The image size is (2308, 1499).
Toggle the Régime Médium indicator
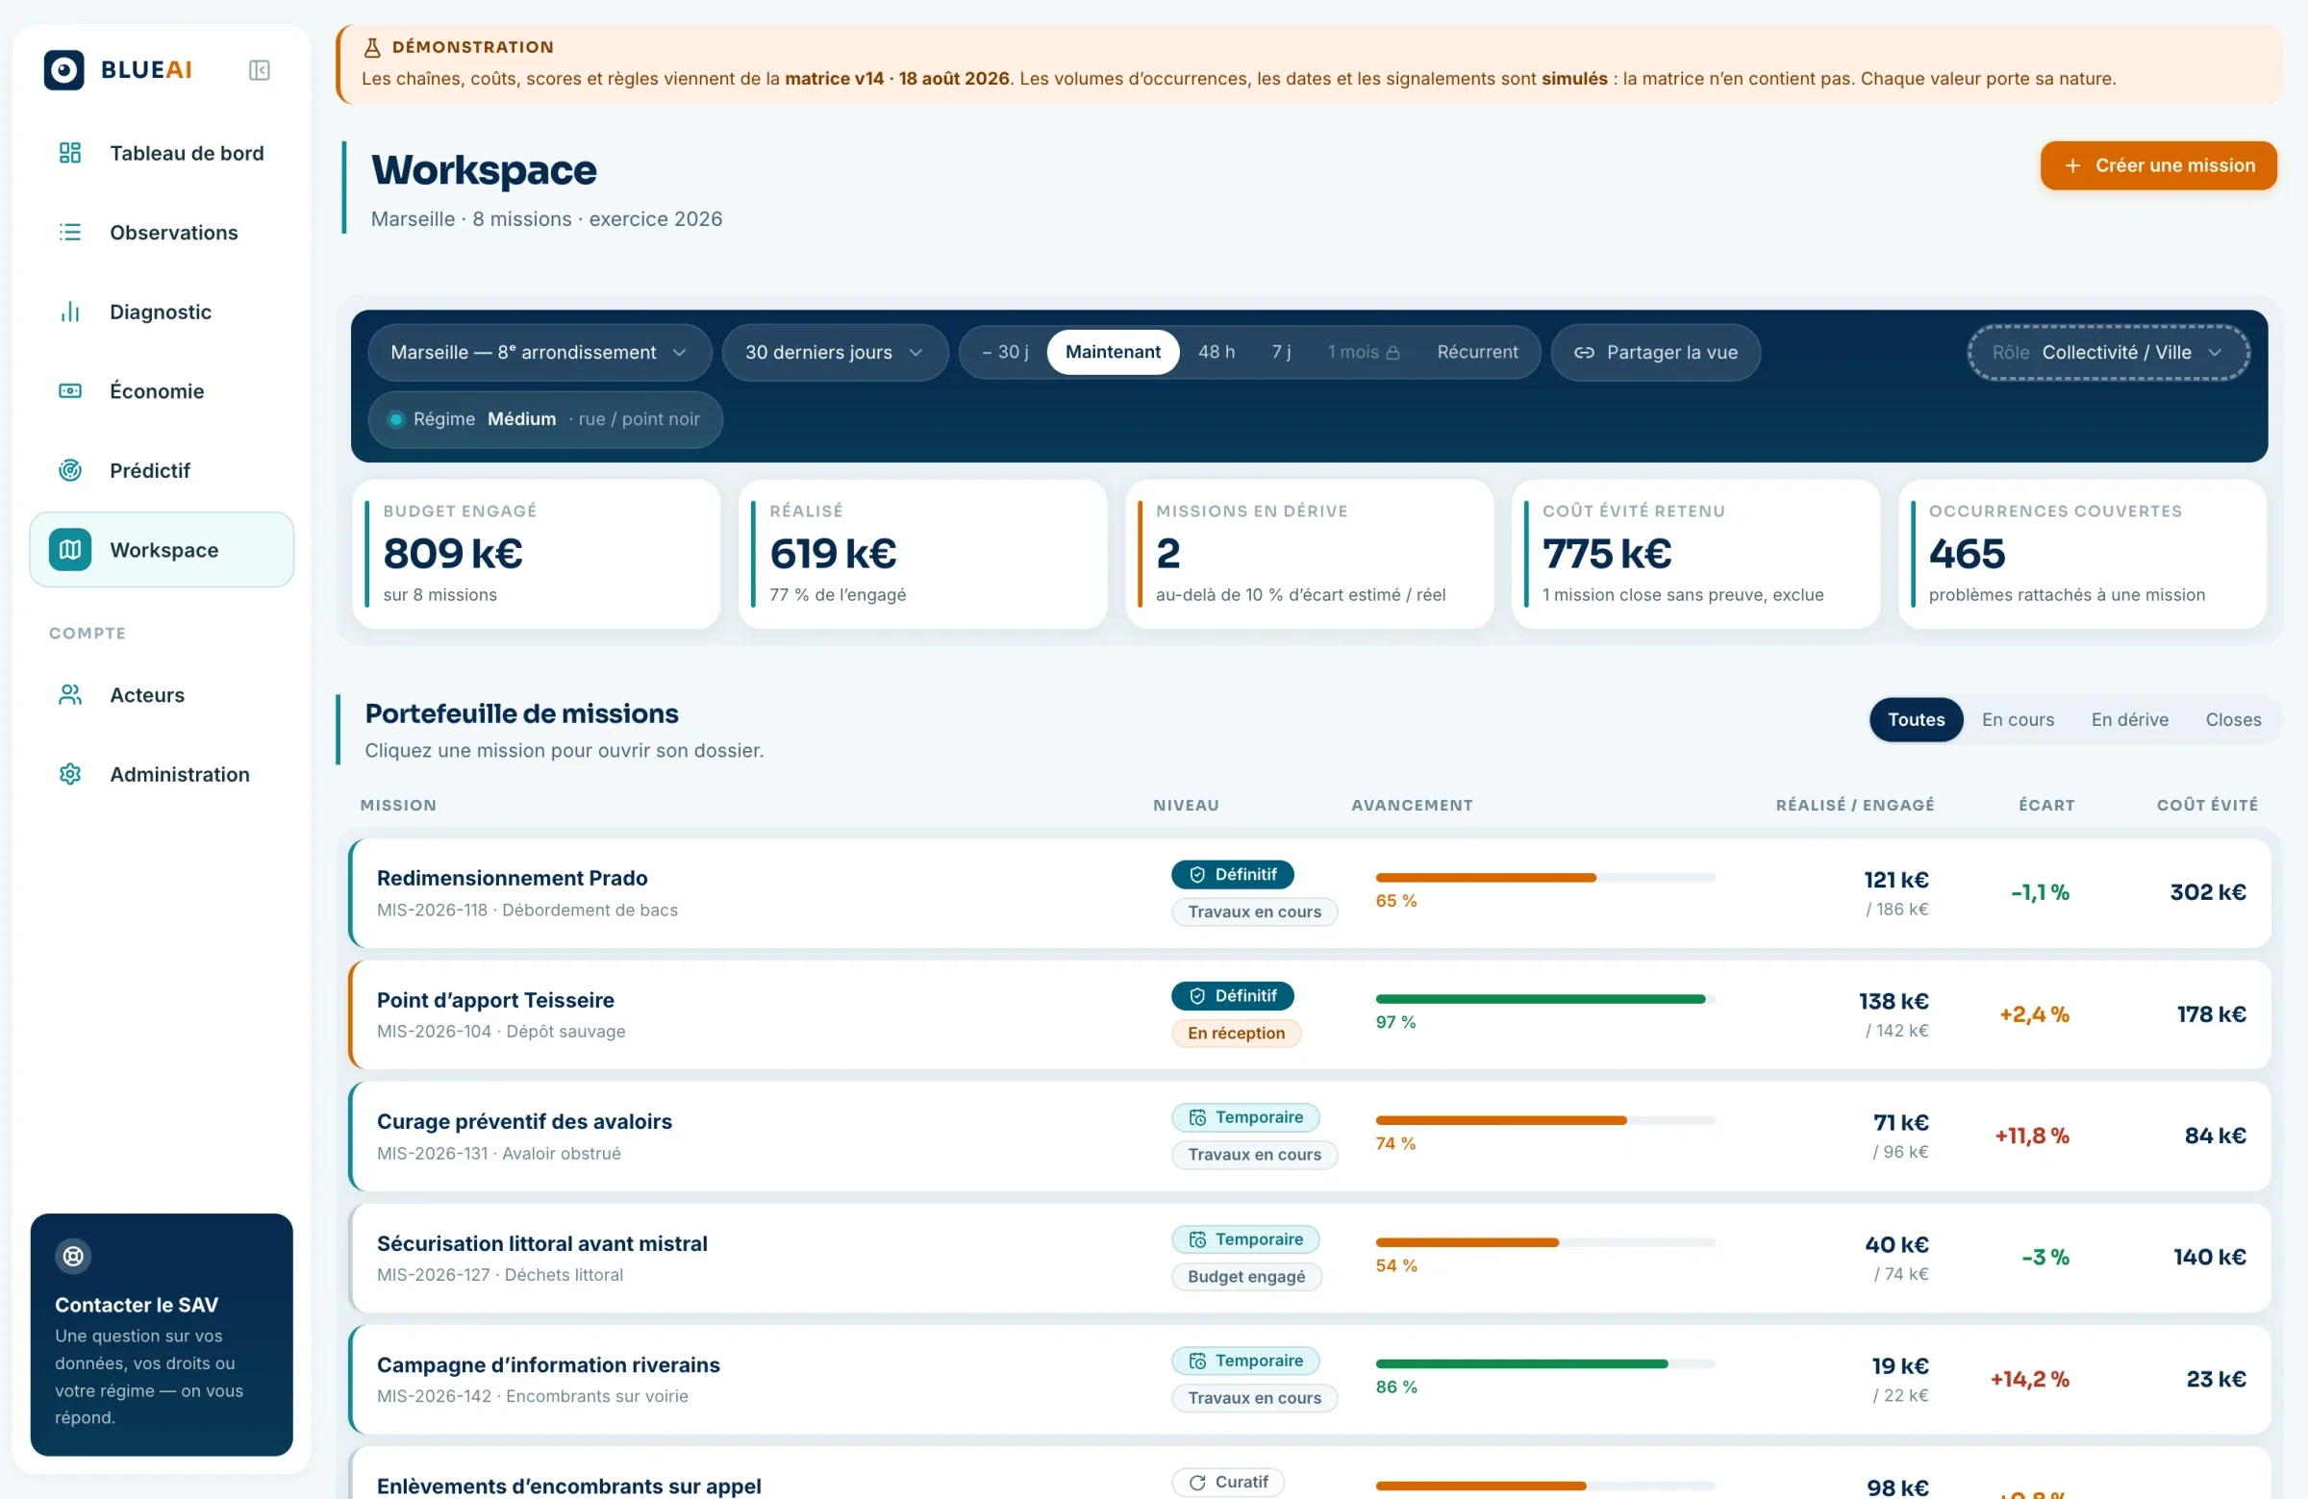pyautogui.click(x=545, y=419)
